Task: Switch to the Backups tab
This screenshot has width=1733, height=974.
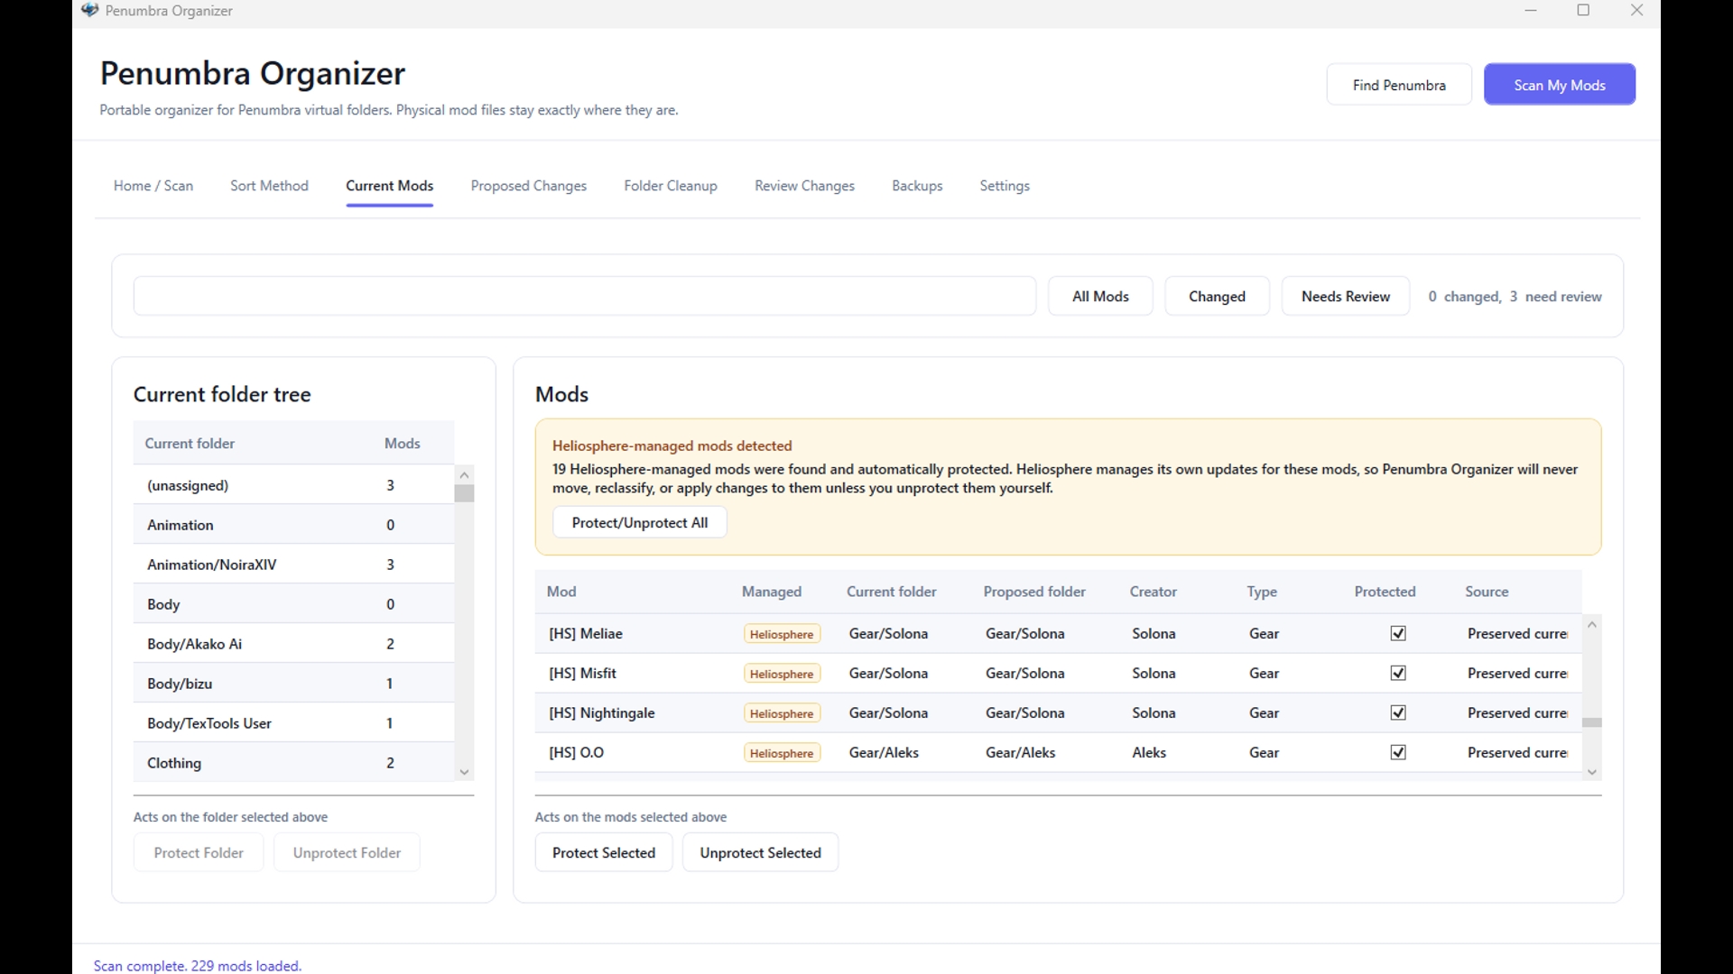Action: coord(917,186)
